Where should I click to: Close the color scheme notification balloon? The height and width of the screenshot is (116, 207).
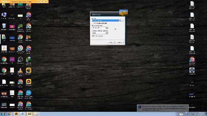[x=187, y=106]
